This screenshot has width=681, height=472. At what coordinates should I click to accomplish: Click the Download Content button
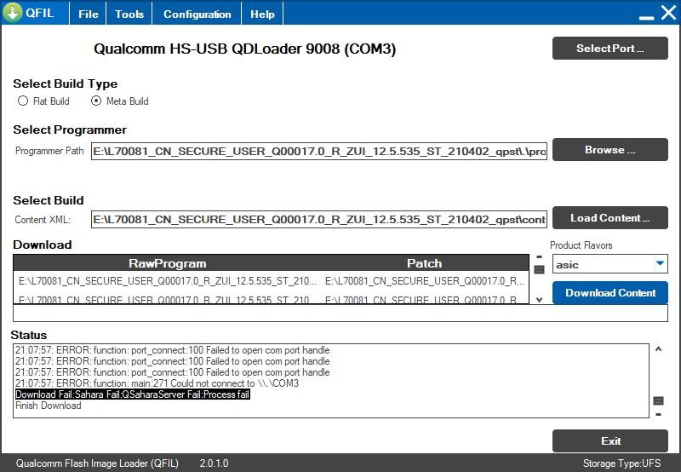(609, 293)
